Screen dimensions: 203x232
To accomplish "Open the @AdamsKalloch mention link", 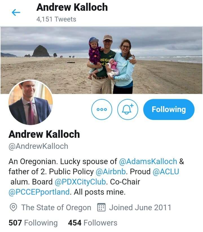I will [x=148, y=162].
